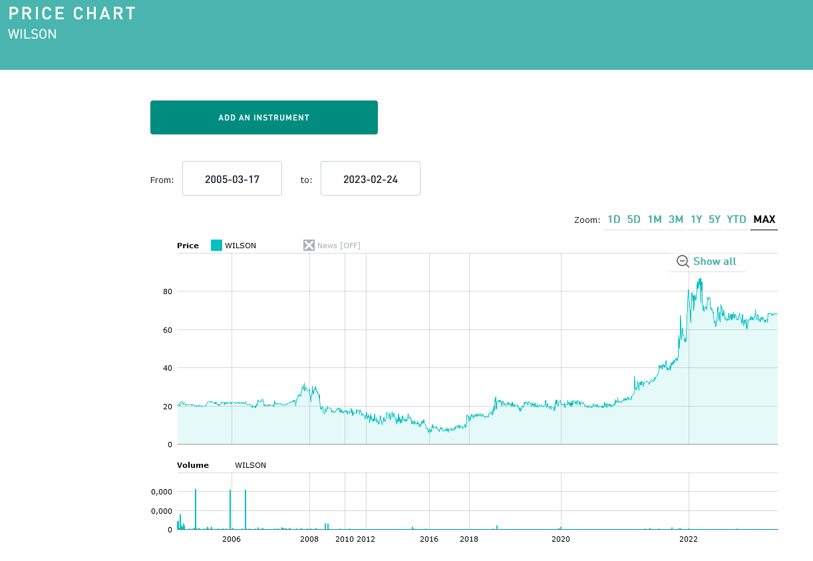Choose the 3M zoom range

[x=676, y=220]
